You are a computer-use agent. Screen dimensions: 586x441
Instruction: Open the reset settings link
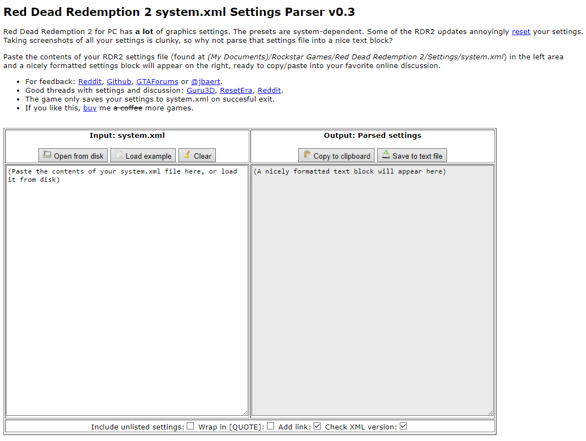[521, 32]
